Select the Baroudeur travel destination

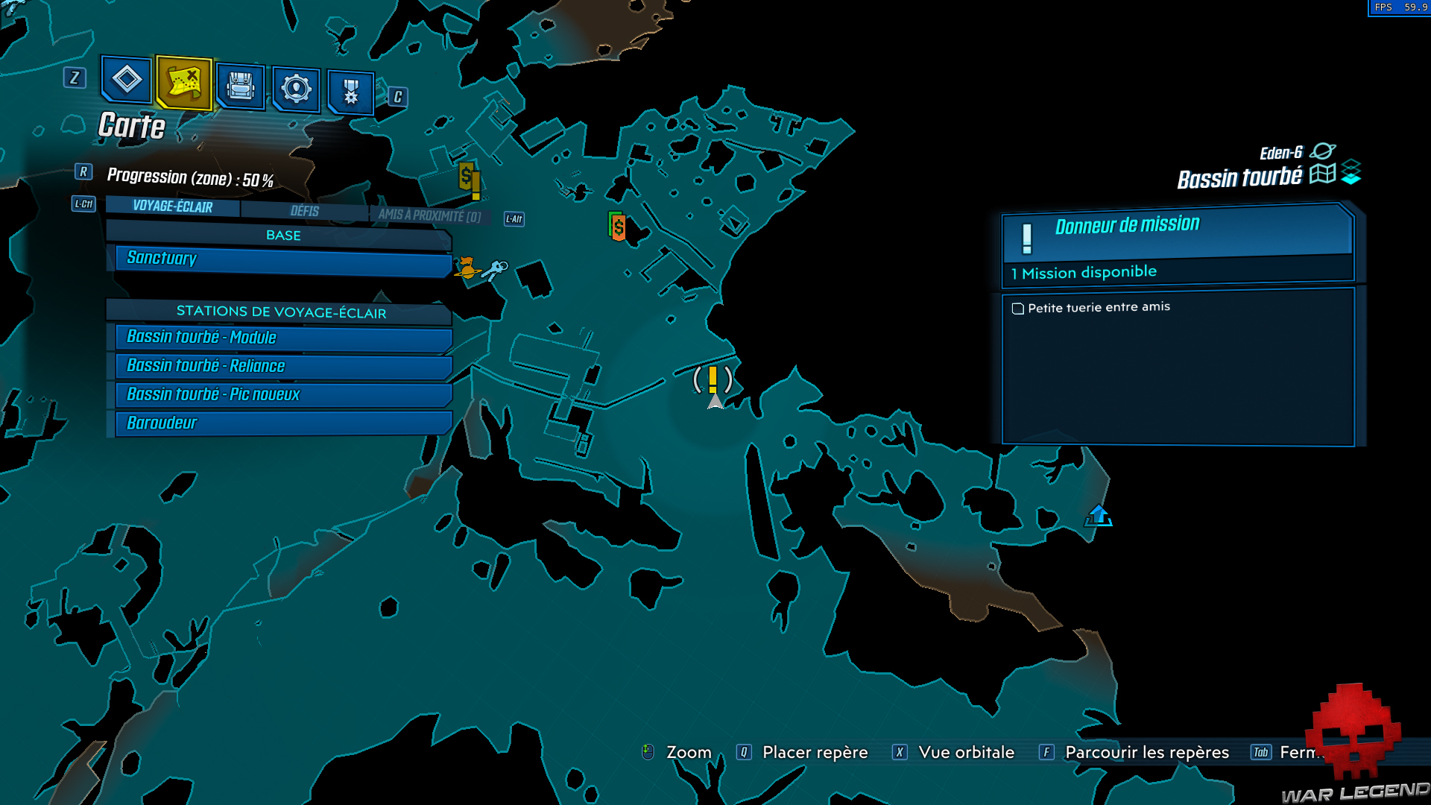pos(283,423)
